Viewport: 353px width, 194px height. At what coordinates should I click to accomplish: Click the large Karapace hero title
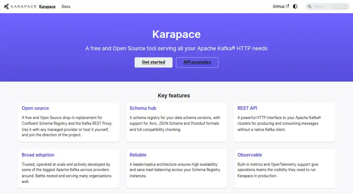[176, 34]
